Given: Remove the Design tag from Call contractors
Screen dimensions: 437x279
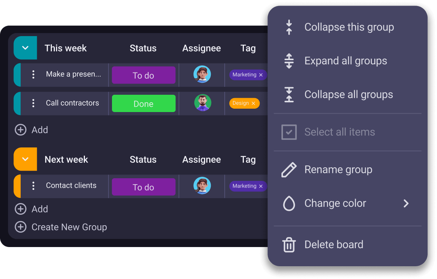Looking at the screenshot, I should click(x=254, y=103).
